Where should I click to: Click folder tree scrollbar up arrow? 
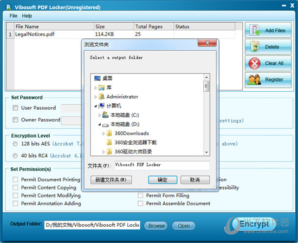point(206,77)
